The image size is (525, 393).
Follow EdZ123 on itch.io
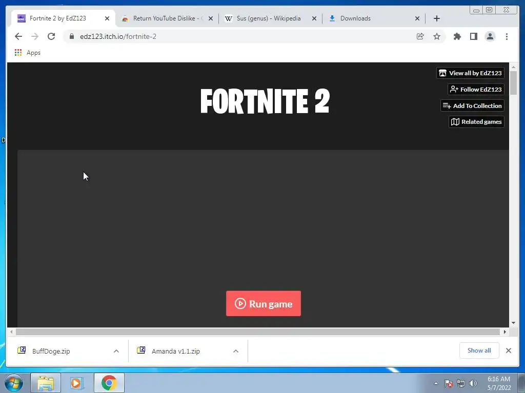click(x=476, y=89)
